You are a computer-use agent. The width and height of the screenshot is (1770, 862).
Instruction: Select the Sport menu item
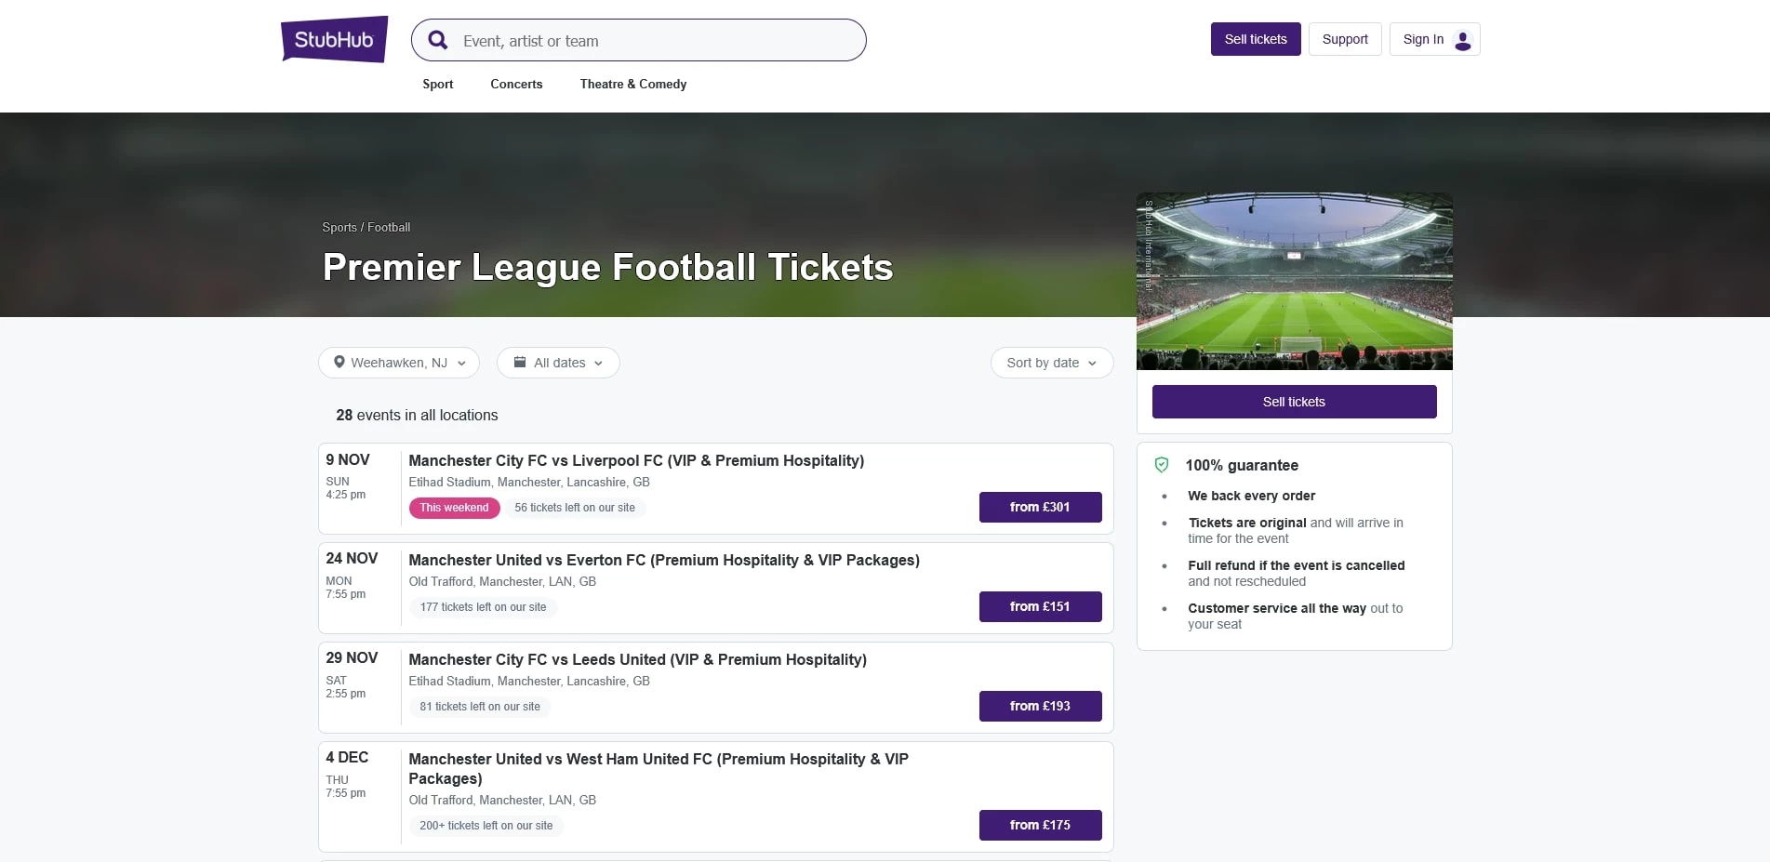click(x=437, y=84)
